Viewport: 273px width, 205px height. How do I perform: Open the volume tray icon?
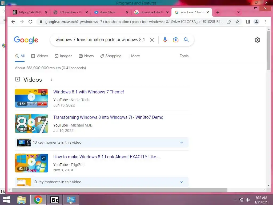click(248, 200)
